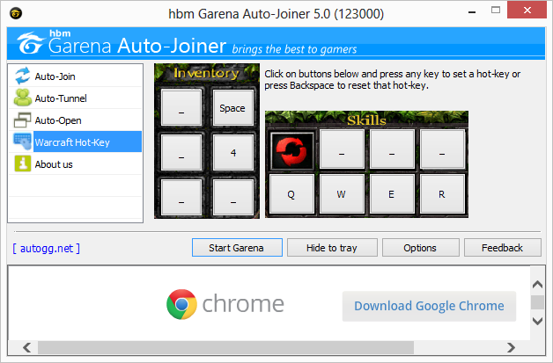553x363 pixels.
Task: Minimize the Auto-Joiner window
Action: click(471, 12)
